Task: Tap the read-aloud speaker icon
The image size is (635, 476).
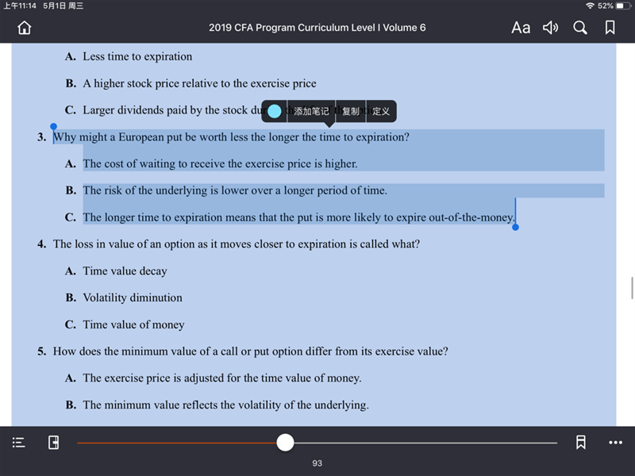Action: pos(550,28)
